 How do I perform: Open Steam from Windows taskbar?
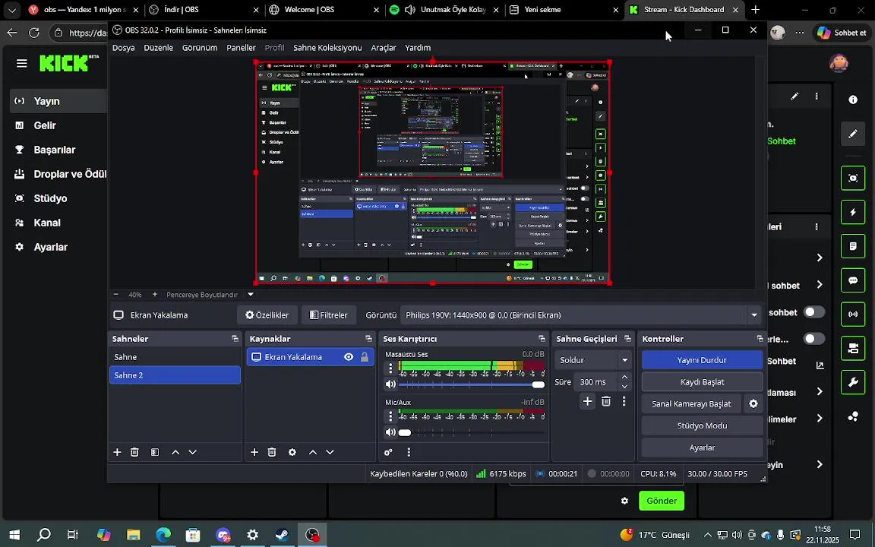(x=283, y=535)
